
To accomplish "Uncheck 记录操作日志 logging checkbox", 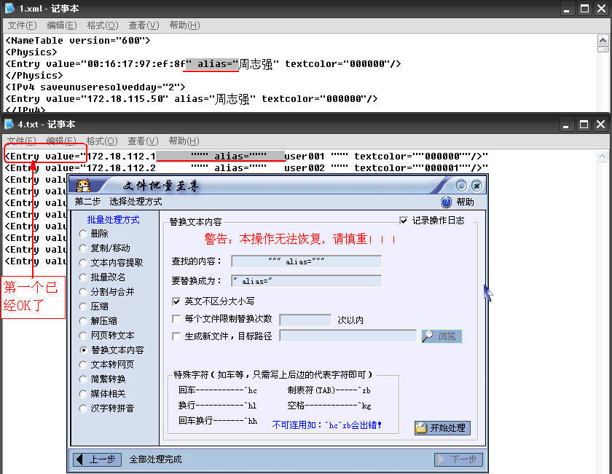I will pos(404,220).
